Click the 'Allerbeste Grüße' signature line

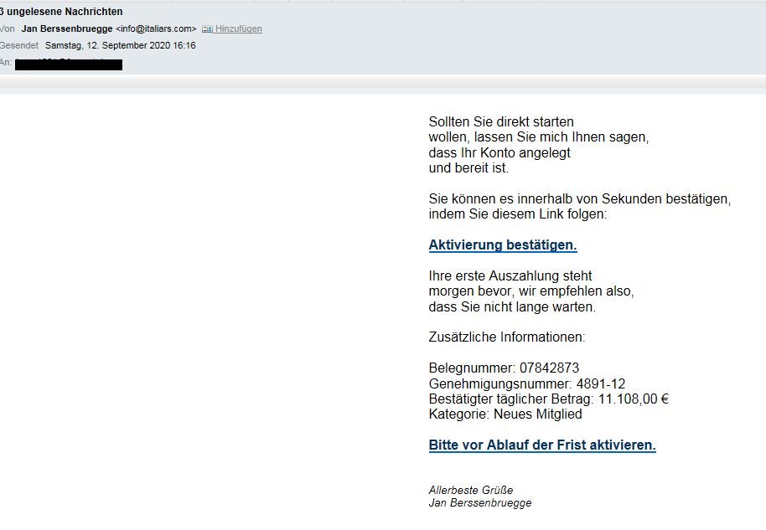470,490
